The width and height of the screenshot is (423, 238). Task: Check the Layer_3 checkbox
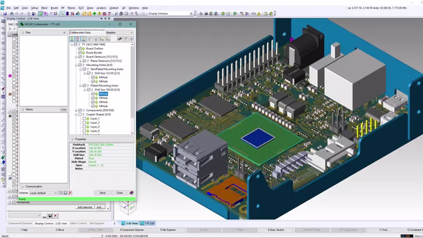(x=84, y=122)
